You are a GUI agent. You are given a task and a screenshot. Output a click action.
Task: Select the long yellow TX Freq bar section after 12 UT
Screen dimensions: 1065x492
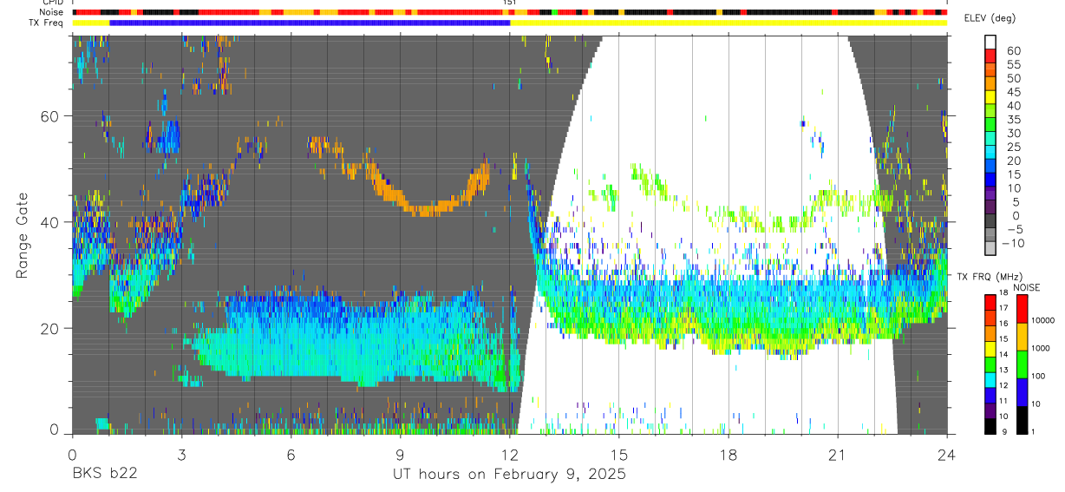(x=729, y=23)
